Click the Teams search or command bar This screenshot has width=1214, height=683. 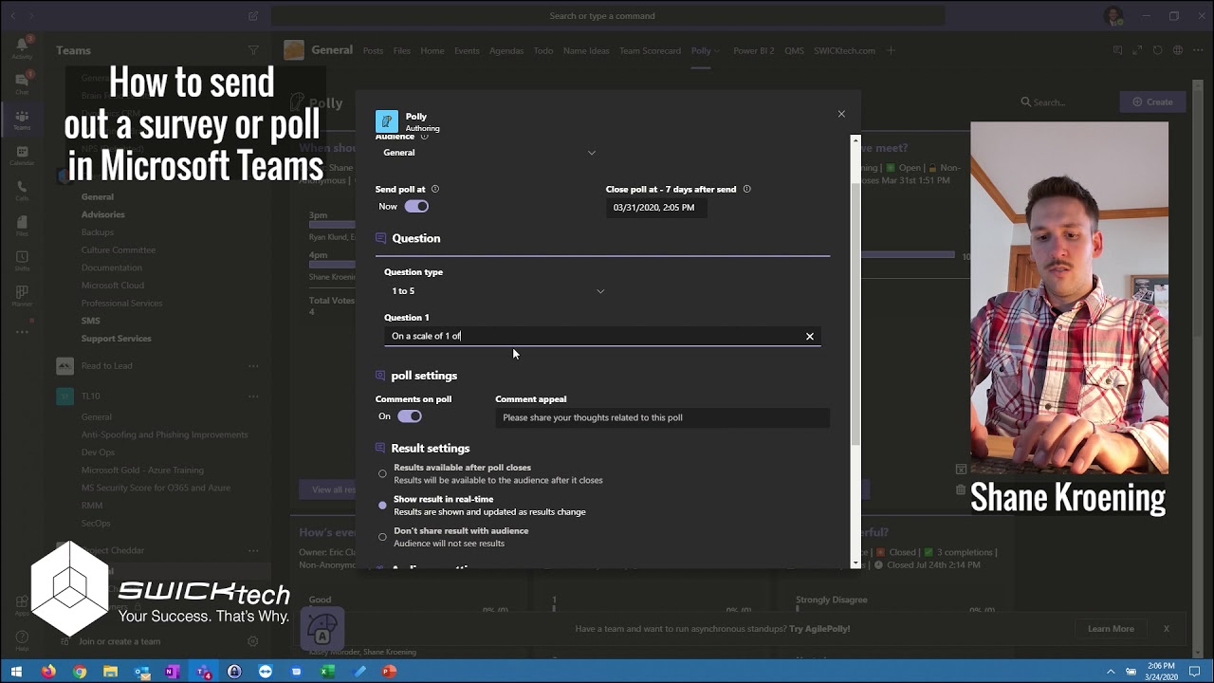(608, 16)
